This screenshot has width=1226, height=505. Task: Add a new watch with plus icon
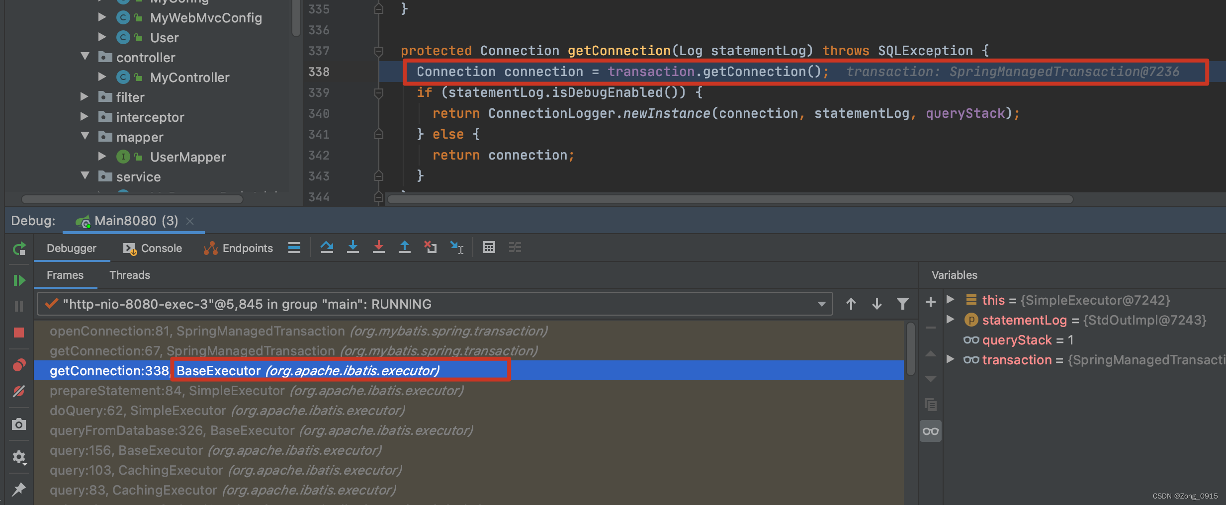coord(931,302)
